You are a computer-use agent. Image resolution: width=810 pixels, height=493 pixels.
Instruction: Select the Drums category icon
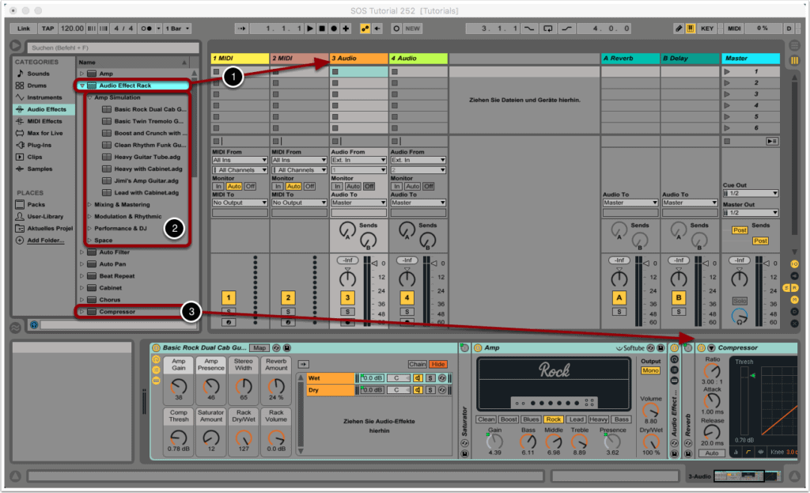[20, 85]
